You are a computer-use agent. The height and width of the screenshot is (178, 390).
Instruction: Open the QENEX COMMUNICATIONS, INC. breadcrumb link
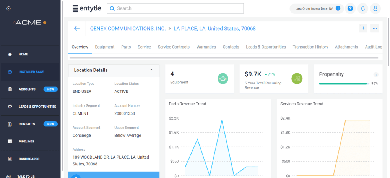128,28
